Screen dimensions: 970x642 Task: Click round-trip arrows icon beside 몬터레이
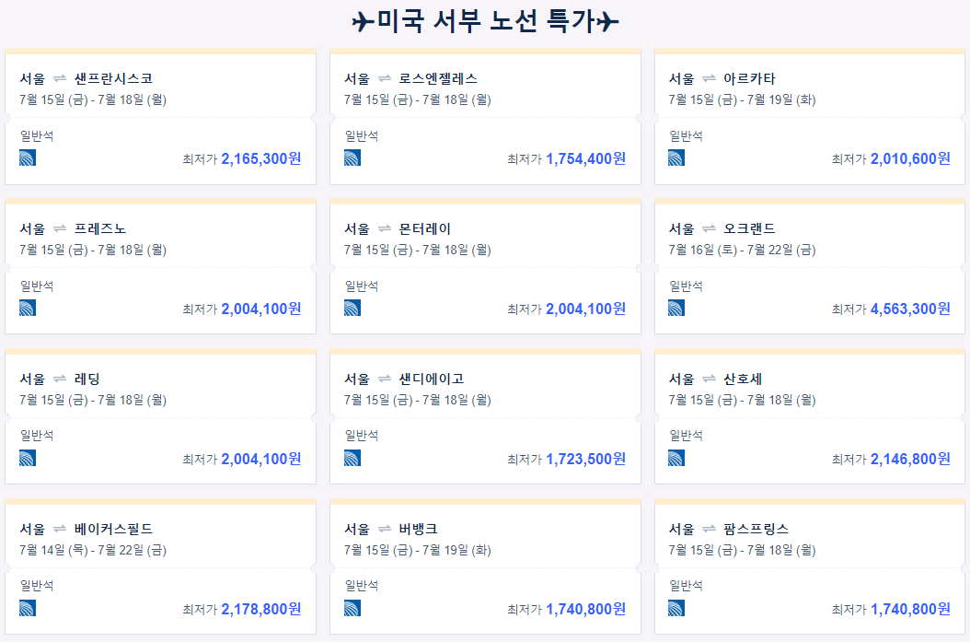tap(384, 229)
